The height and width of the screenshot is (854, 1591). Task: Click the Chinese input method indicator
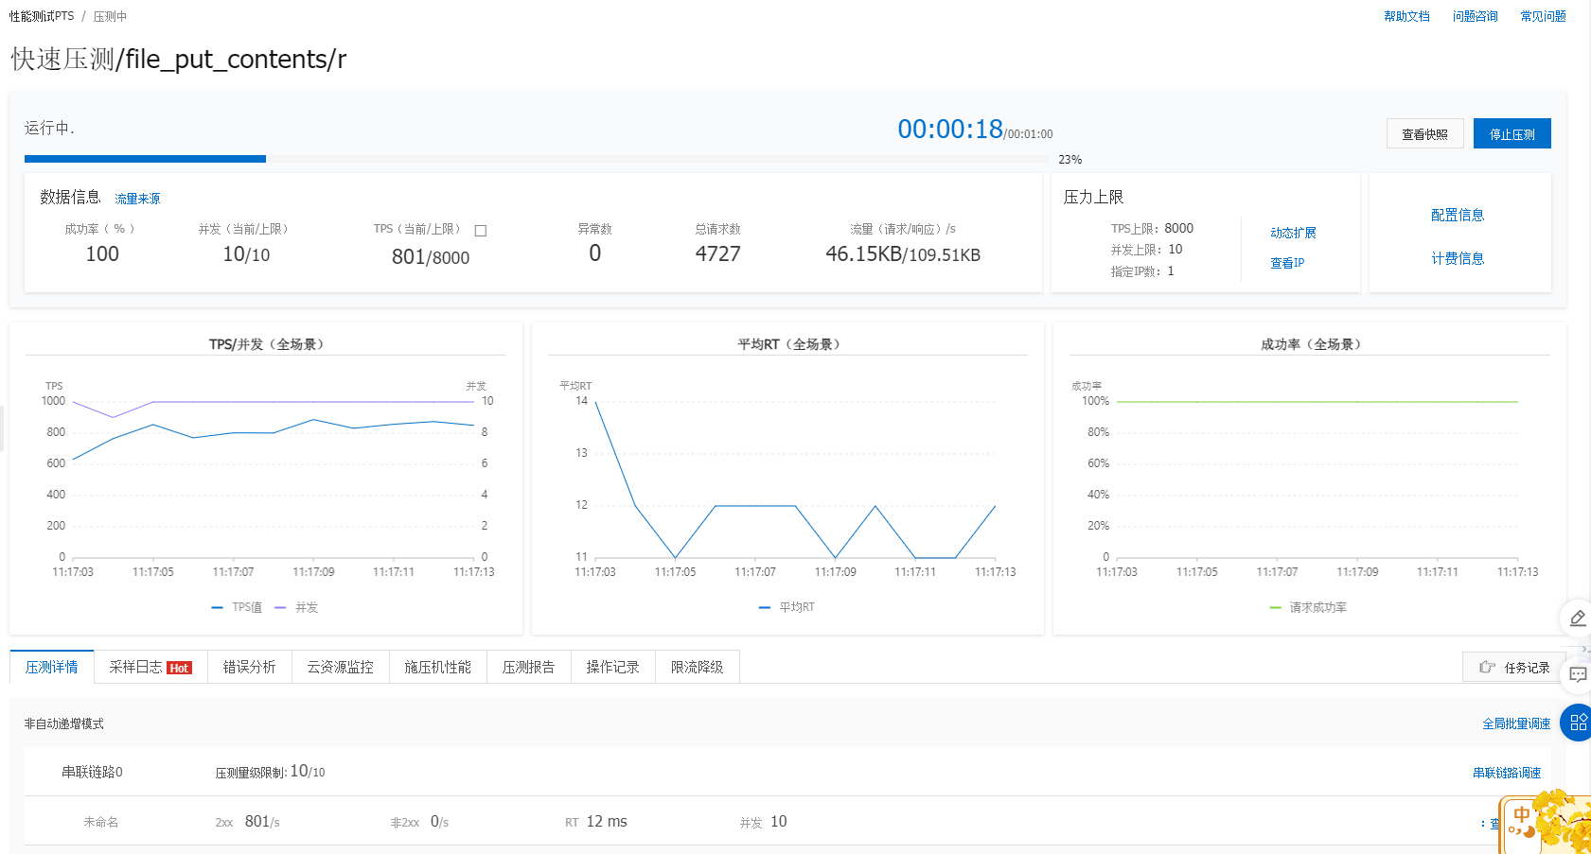pyautogui.click(x=1521, y=814)
